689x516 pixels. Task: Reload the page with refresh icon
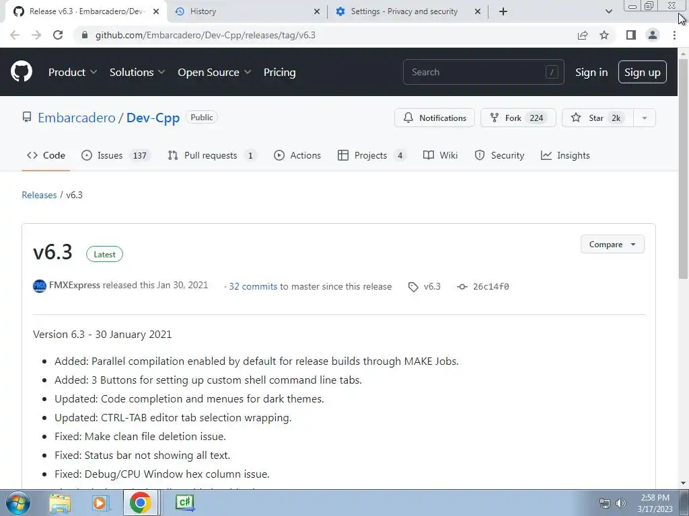coord(58,35)
